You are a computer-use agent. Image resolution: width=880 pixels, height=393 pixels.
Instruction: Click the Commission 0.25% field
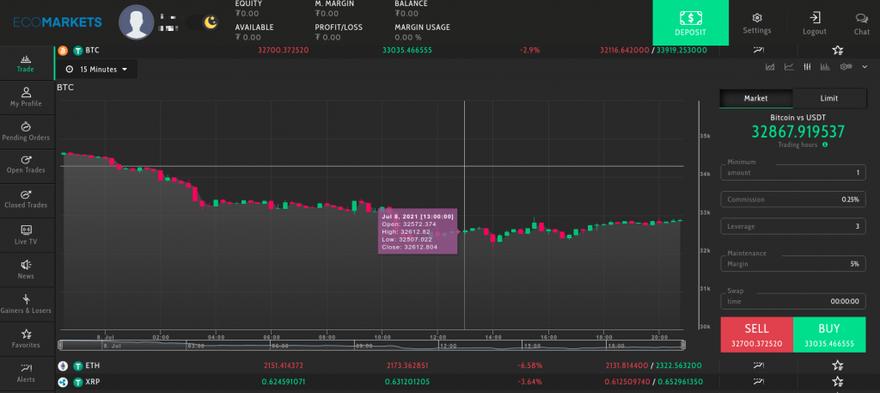[793, 200]
